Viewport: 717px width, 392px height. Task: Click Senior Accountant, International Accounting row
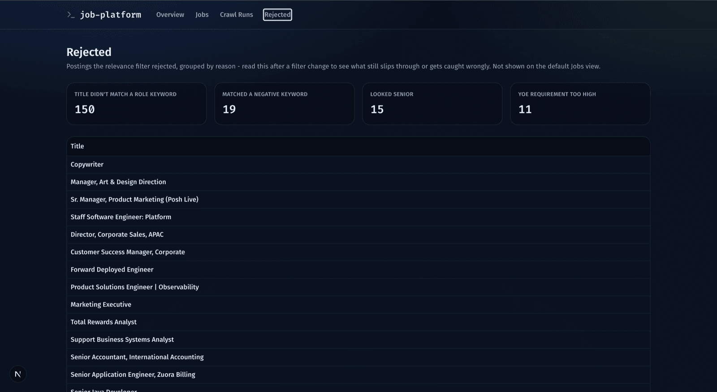358,357
